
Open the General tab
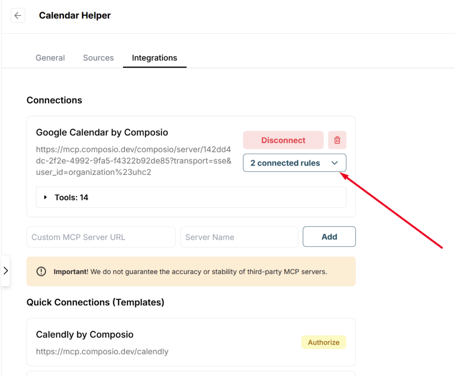(50, 58)
